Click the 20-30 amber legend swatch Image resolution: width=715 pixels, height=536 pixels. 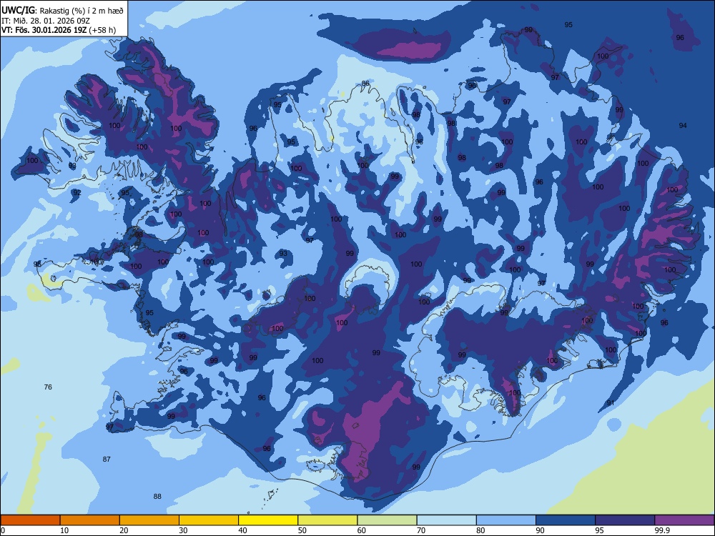tap(149, 520)
